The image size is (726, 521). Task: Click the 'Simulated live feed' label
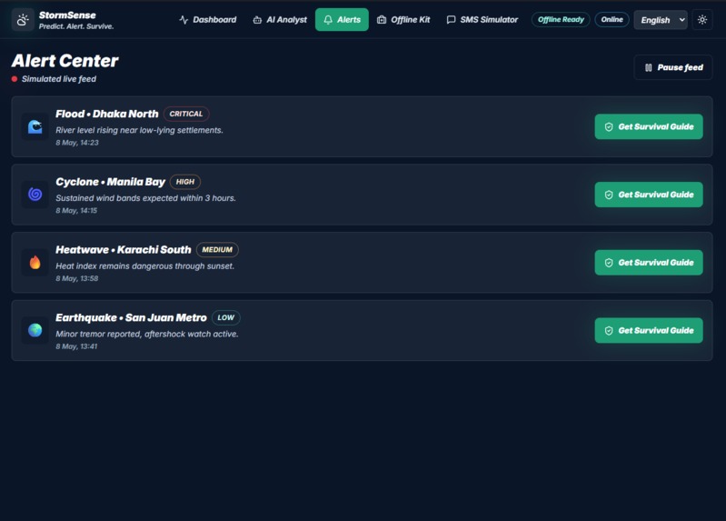click(x=59, y=79)
